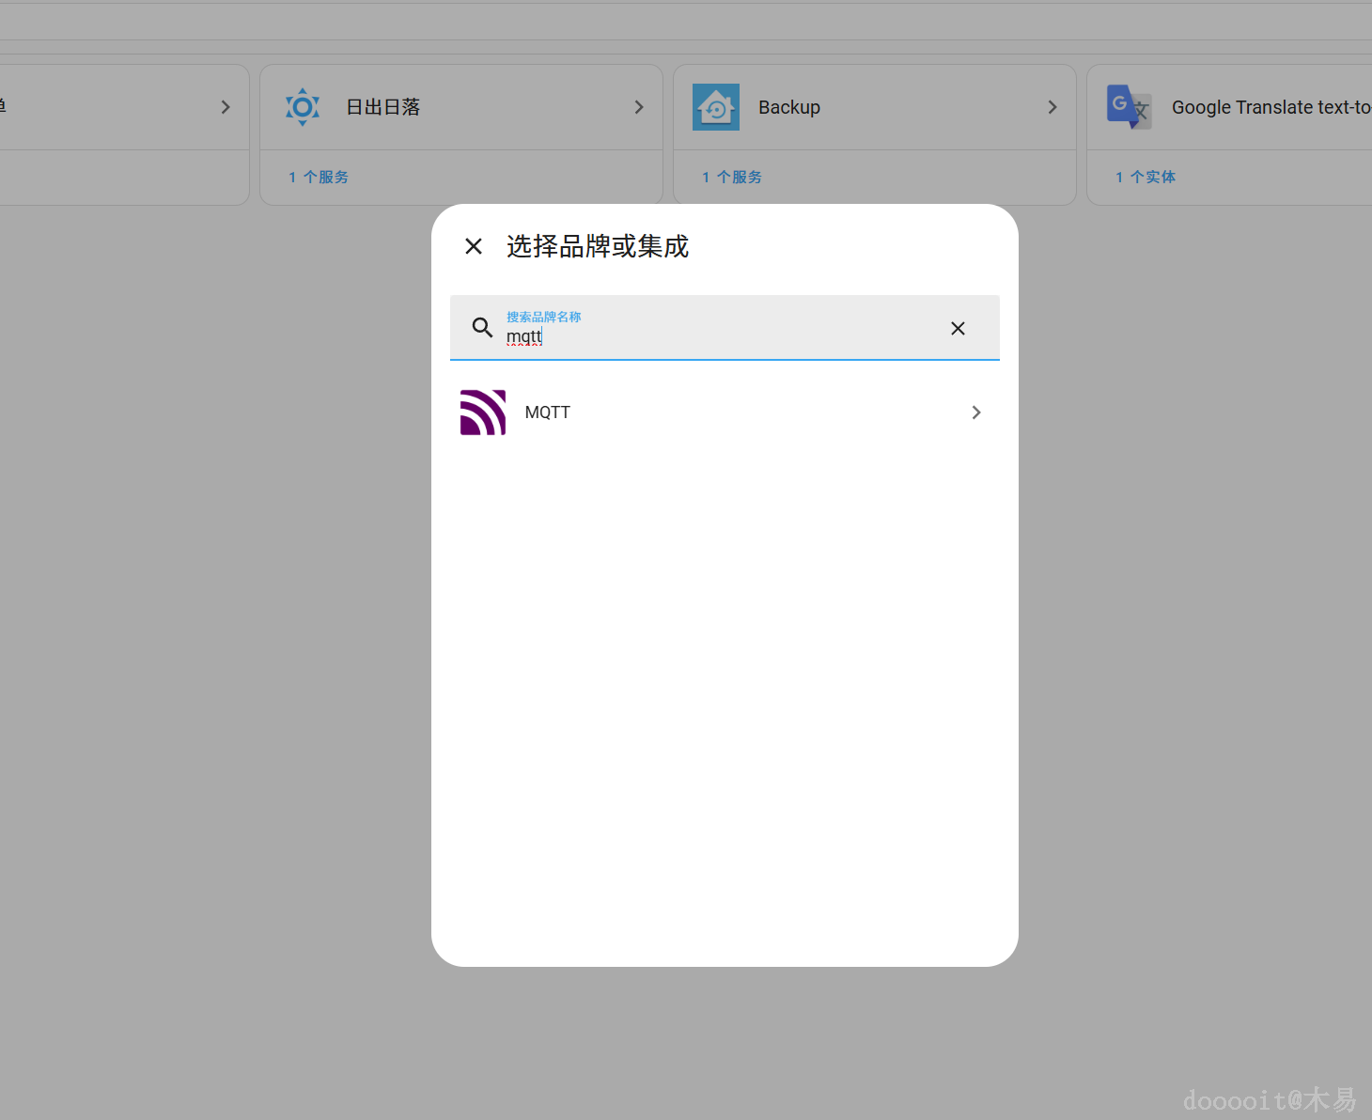This screenshot has width=1372, height=1120.
Task: Click the search magnifier icon
Action: [x=482, y=328]
